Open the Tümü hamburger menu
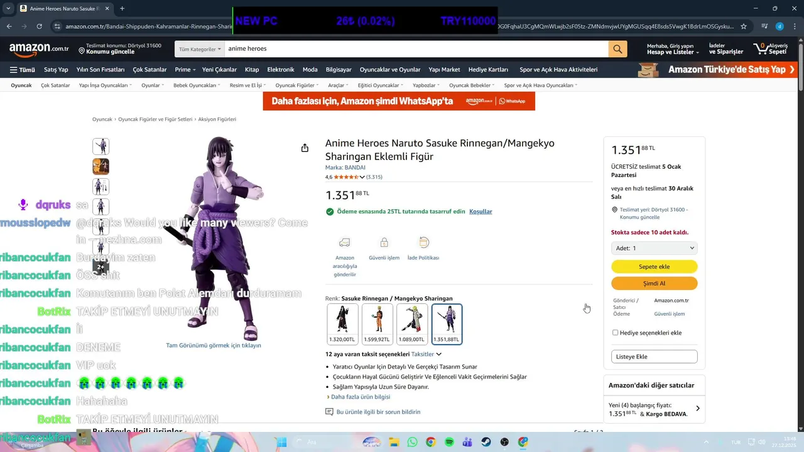This screenshot has height=452, width=804. [x=22, y=70]
